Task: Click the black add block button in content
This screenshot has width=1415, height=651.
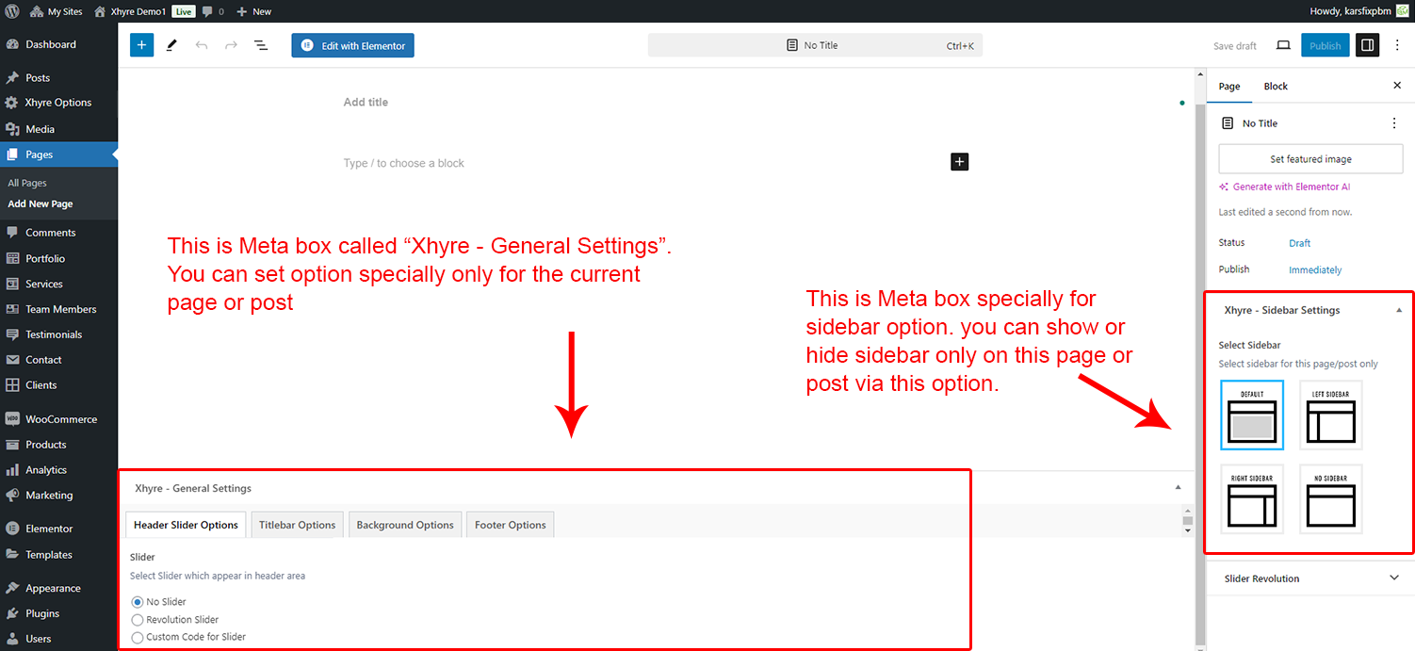Action: (x=959, y=162)
